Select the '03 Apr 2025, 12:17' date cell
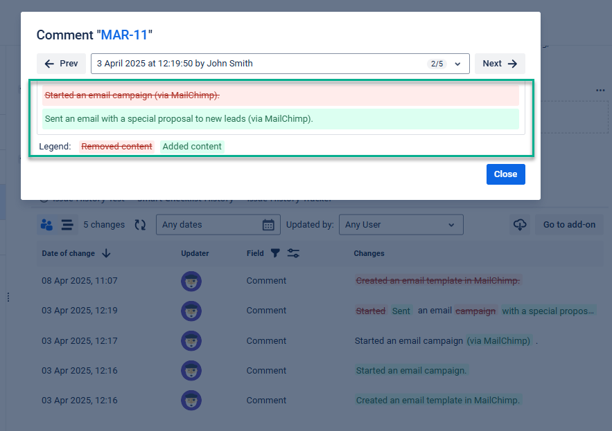 [x=80, y=340]
